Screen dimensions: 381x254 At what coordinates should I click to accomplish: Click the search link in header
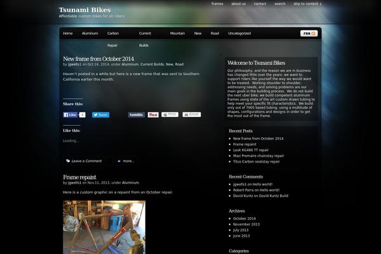tap(280, 4)
